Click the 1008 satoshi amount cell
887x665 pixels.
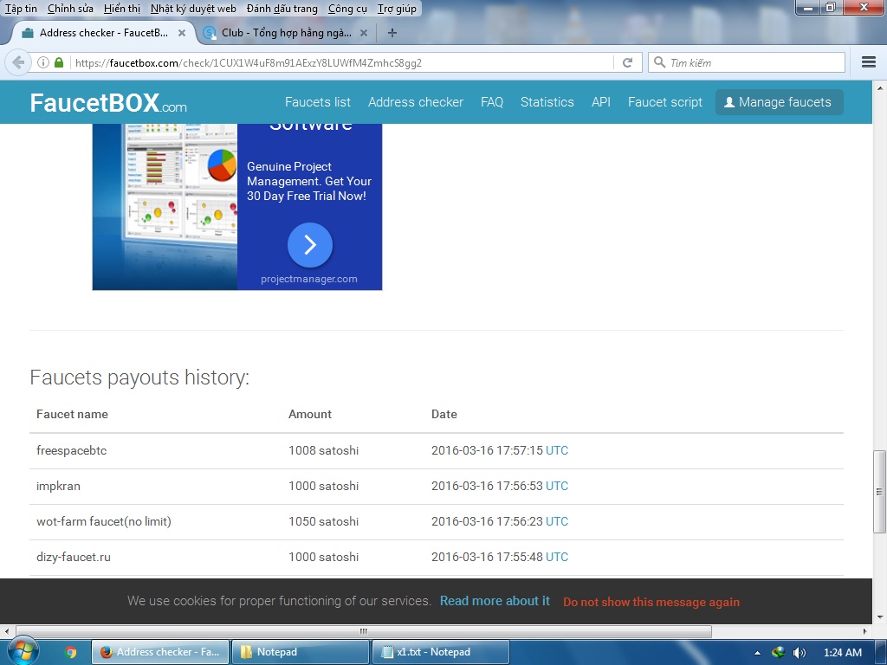[324, 450]
